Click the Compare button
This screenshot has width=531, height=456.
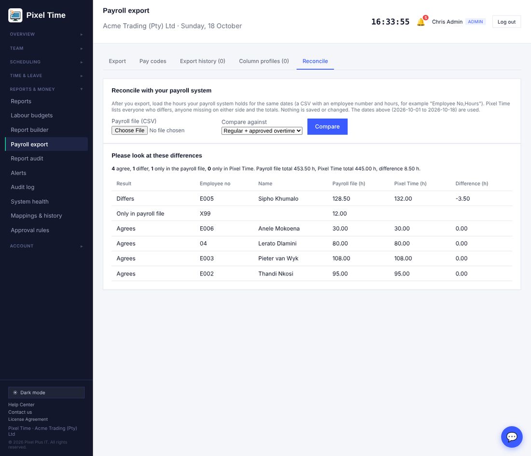[x=327, y=126]
